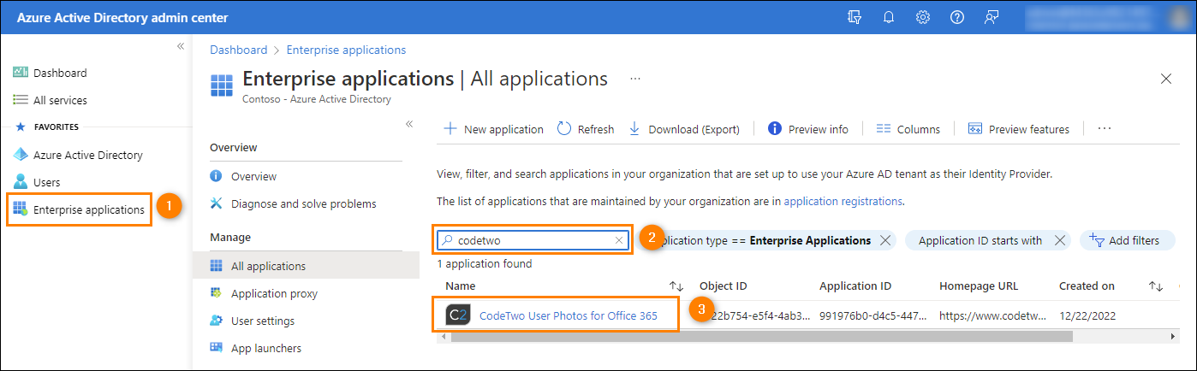Click into the codetwo search box
Viewport: 1197px width, 371px height.
(x=531, y=240)
